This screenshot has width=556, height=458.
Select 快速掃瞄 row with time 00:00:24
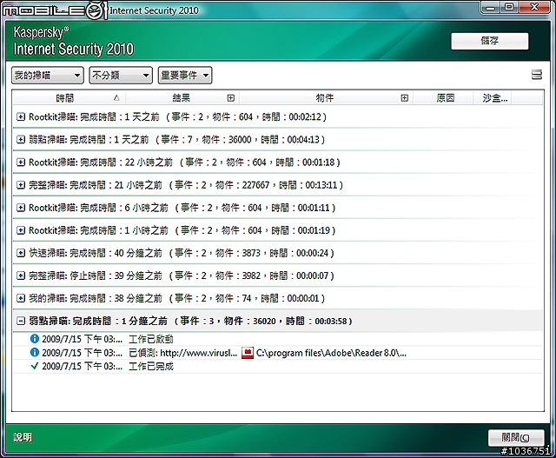[x=278, y=253]
